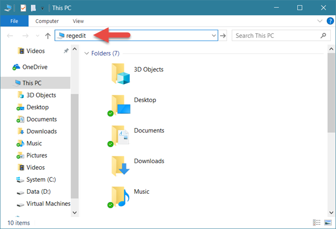Select System (C:) drive in tree
The image size is (336, 229).
(x=36, y=180)
